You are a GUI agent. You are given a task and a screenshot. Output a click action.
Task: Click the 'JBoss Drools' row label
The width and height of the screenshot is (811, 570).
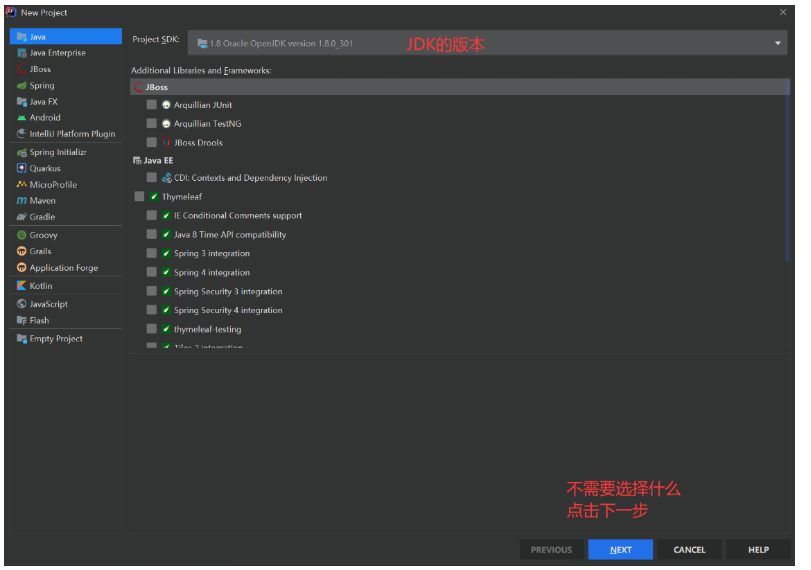198,143
